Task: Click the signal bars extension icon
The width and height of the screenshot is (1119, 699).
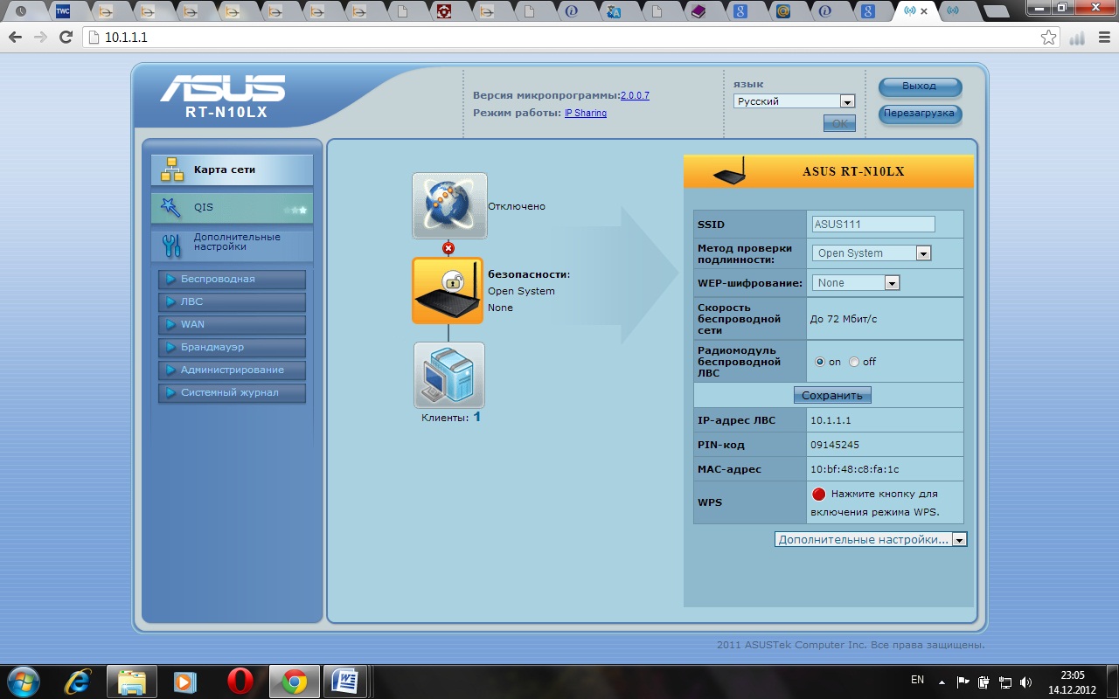Action: point(1077,38)
